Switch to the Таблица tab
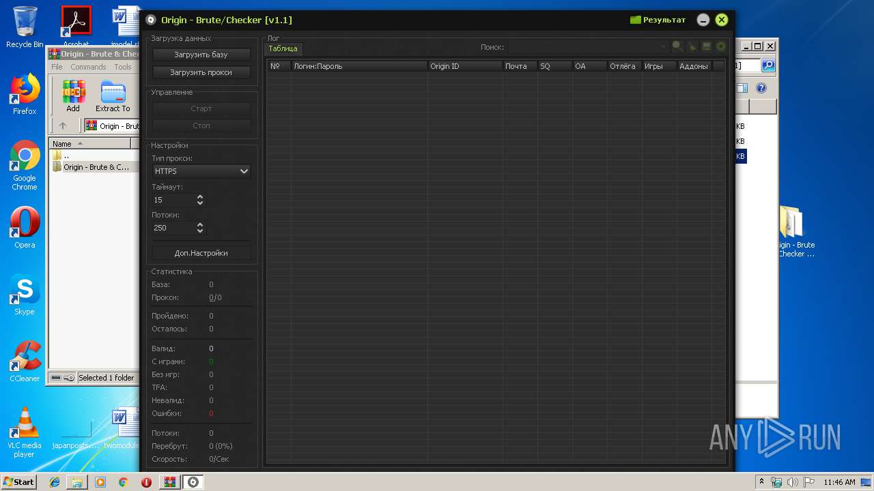 (x=283, y=48)
